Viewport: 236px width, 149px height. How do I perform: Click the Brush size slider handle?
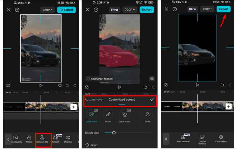[114, 133]
